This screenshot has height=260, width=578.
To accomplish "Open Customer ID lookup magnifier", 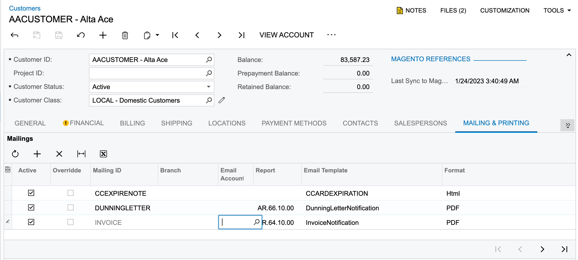I will 209,59.
